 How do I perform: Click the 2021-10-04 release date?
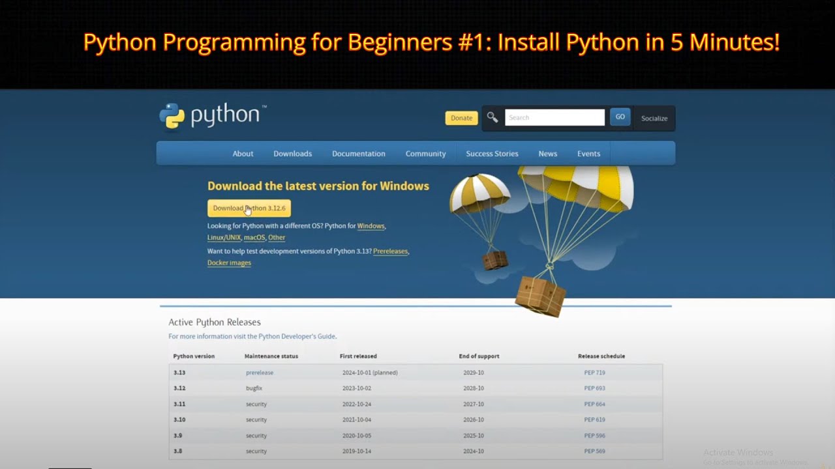(357, 420)
